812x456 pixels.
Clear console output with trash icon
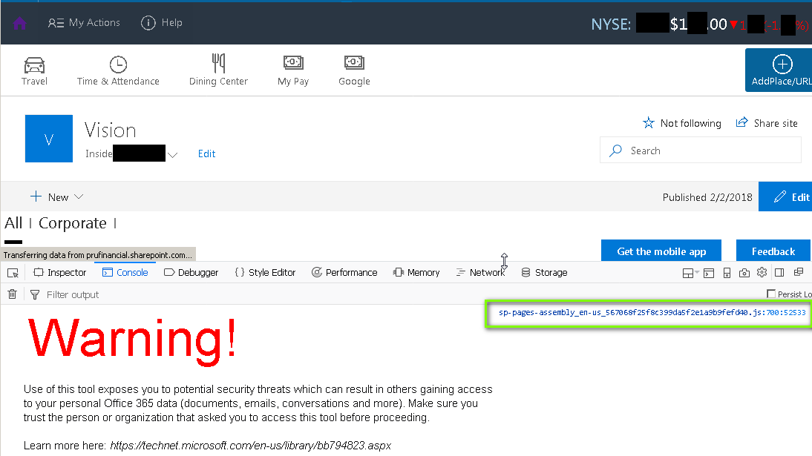[x=12, y=294]
